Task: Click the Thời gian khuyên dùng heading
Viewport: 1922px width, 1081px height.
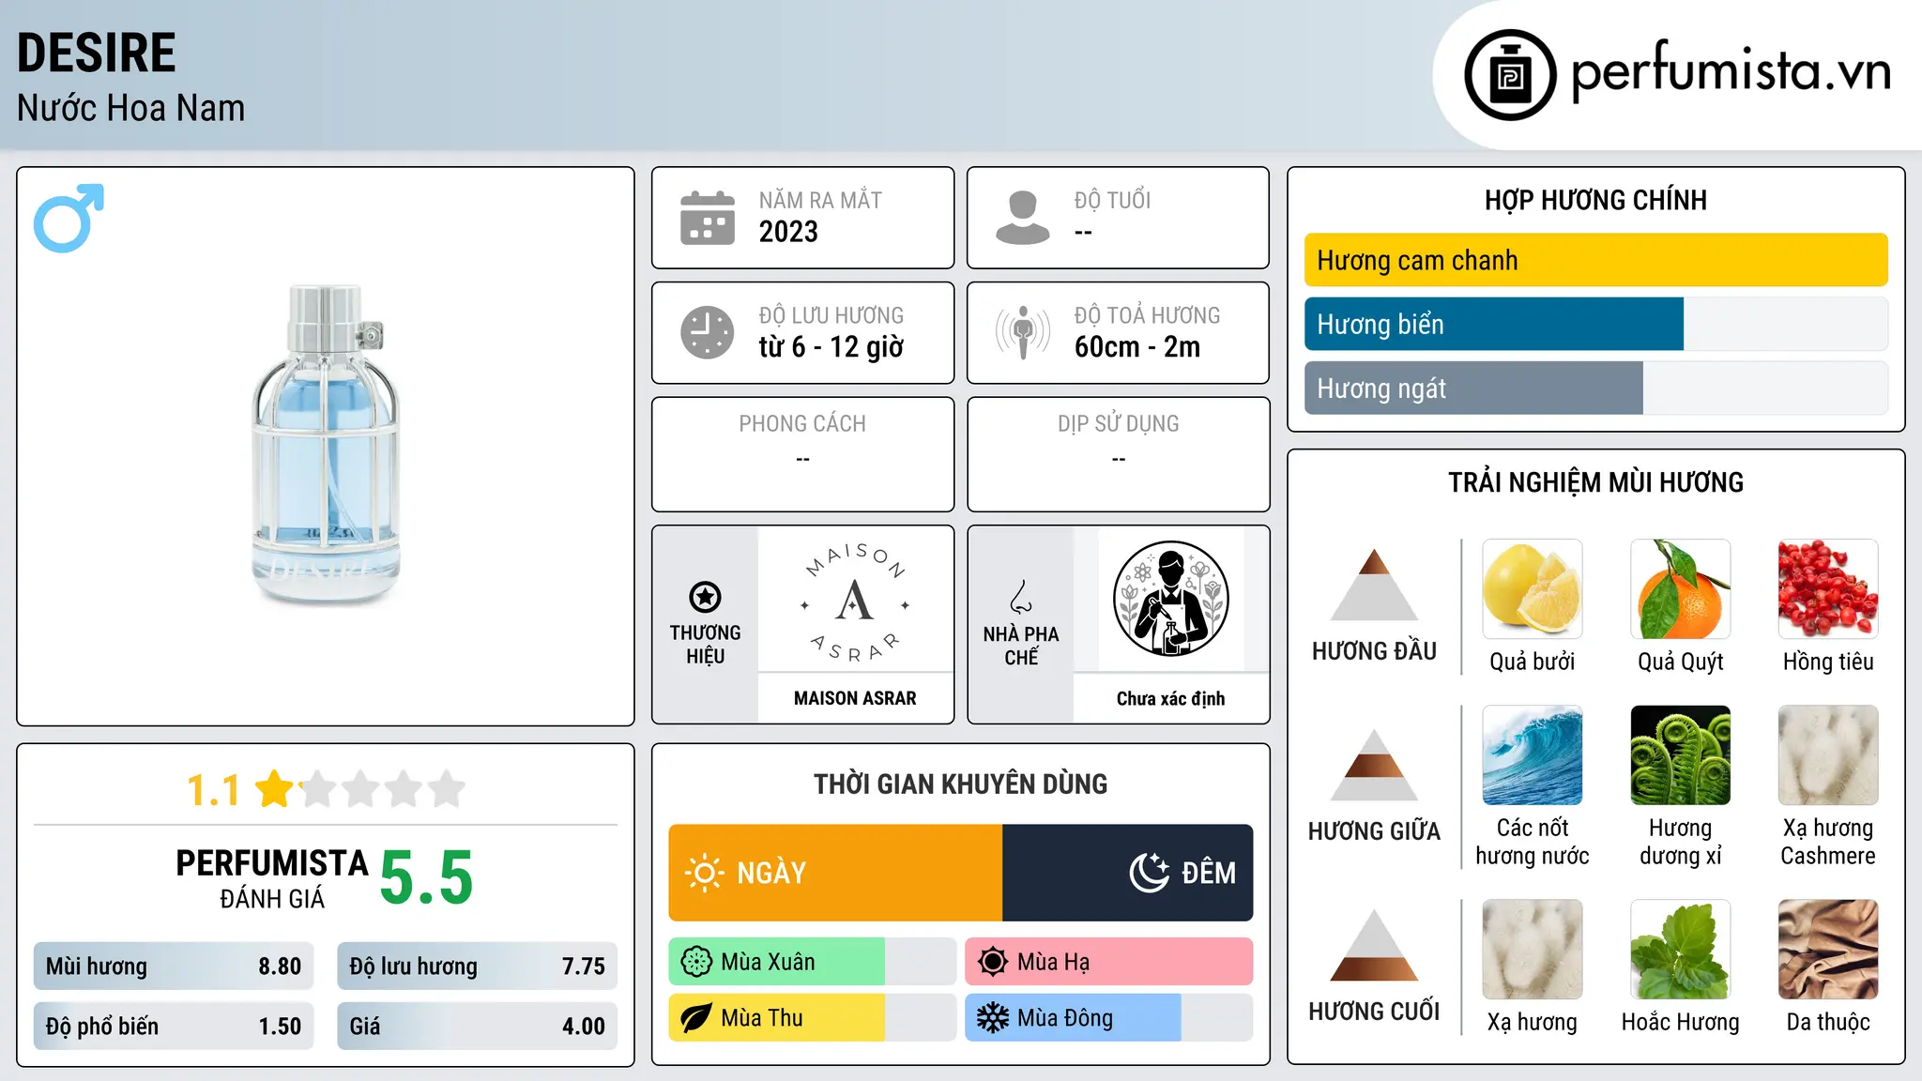Action: tap(960, 784)
